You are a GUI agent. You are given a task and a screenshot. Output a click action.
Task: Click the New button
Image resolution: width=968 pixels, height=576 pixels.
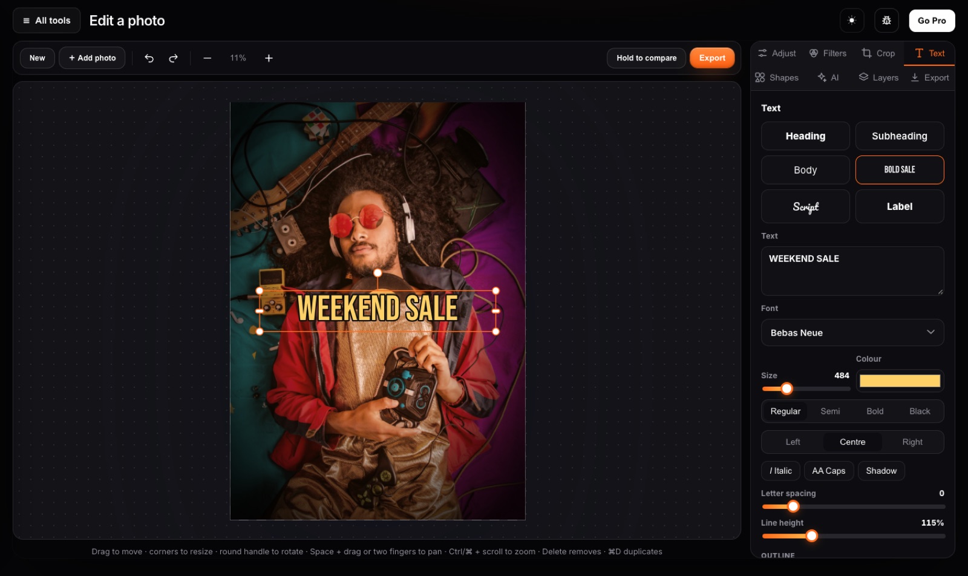click(38, 58)
